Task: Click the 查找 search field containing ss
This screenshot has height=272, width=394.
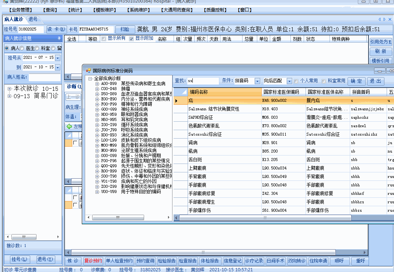Action: point(203,81)
